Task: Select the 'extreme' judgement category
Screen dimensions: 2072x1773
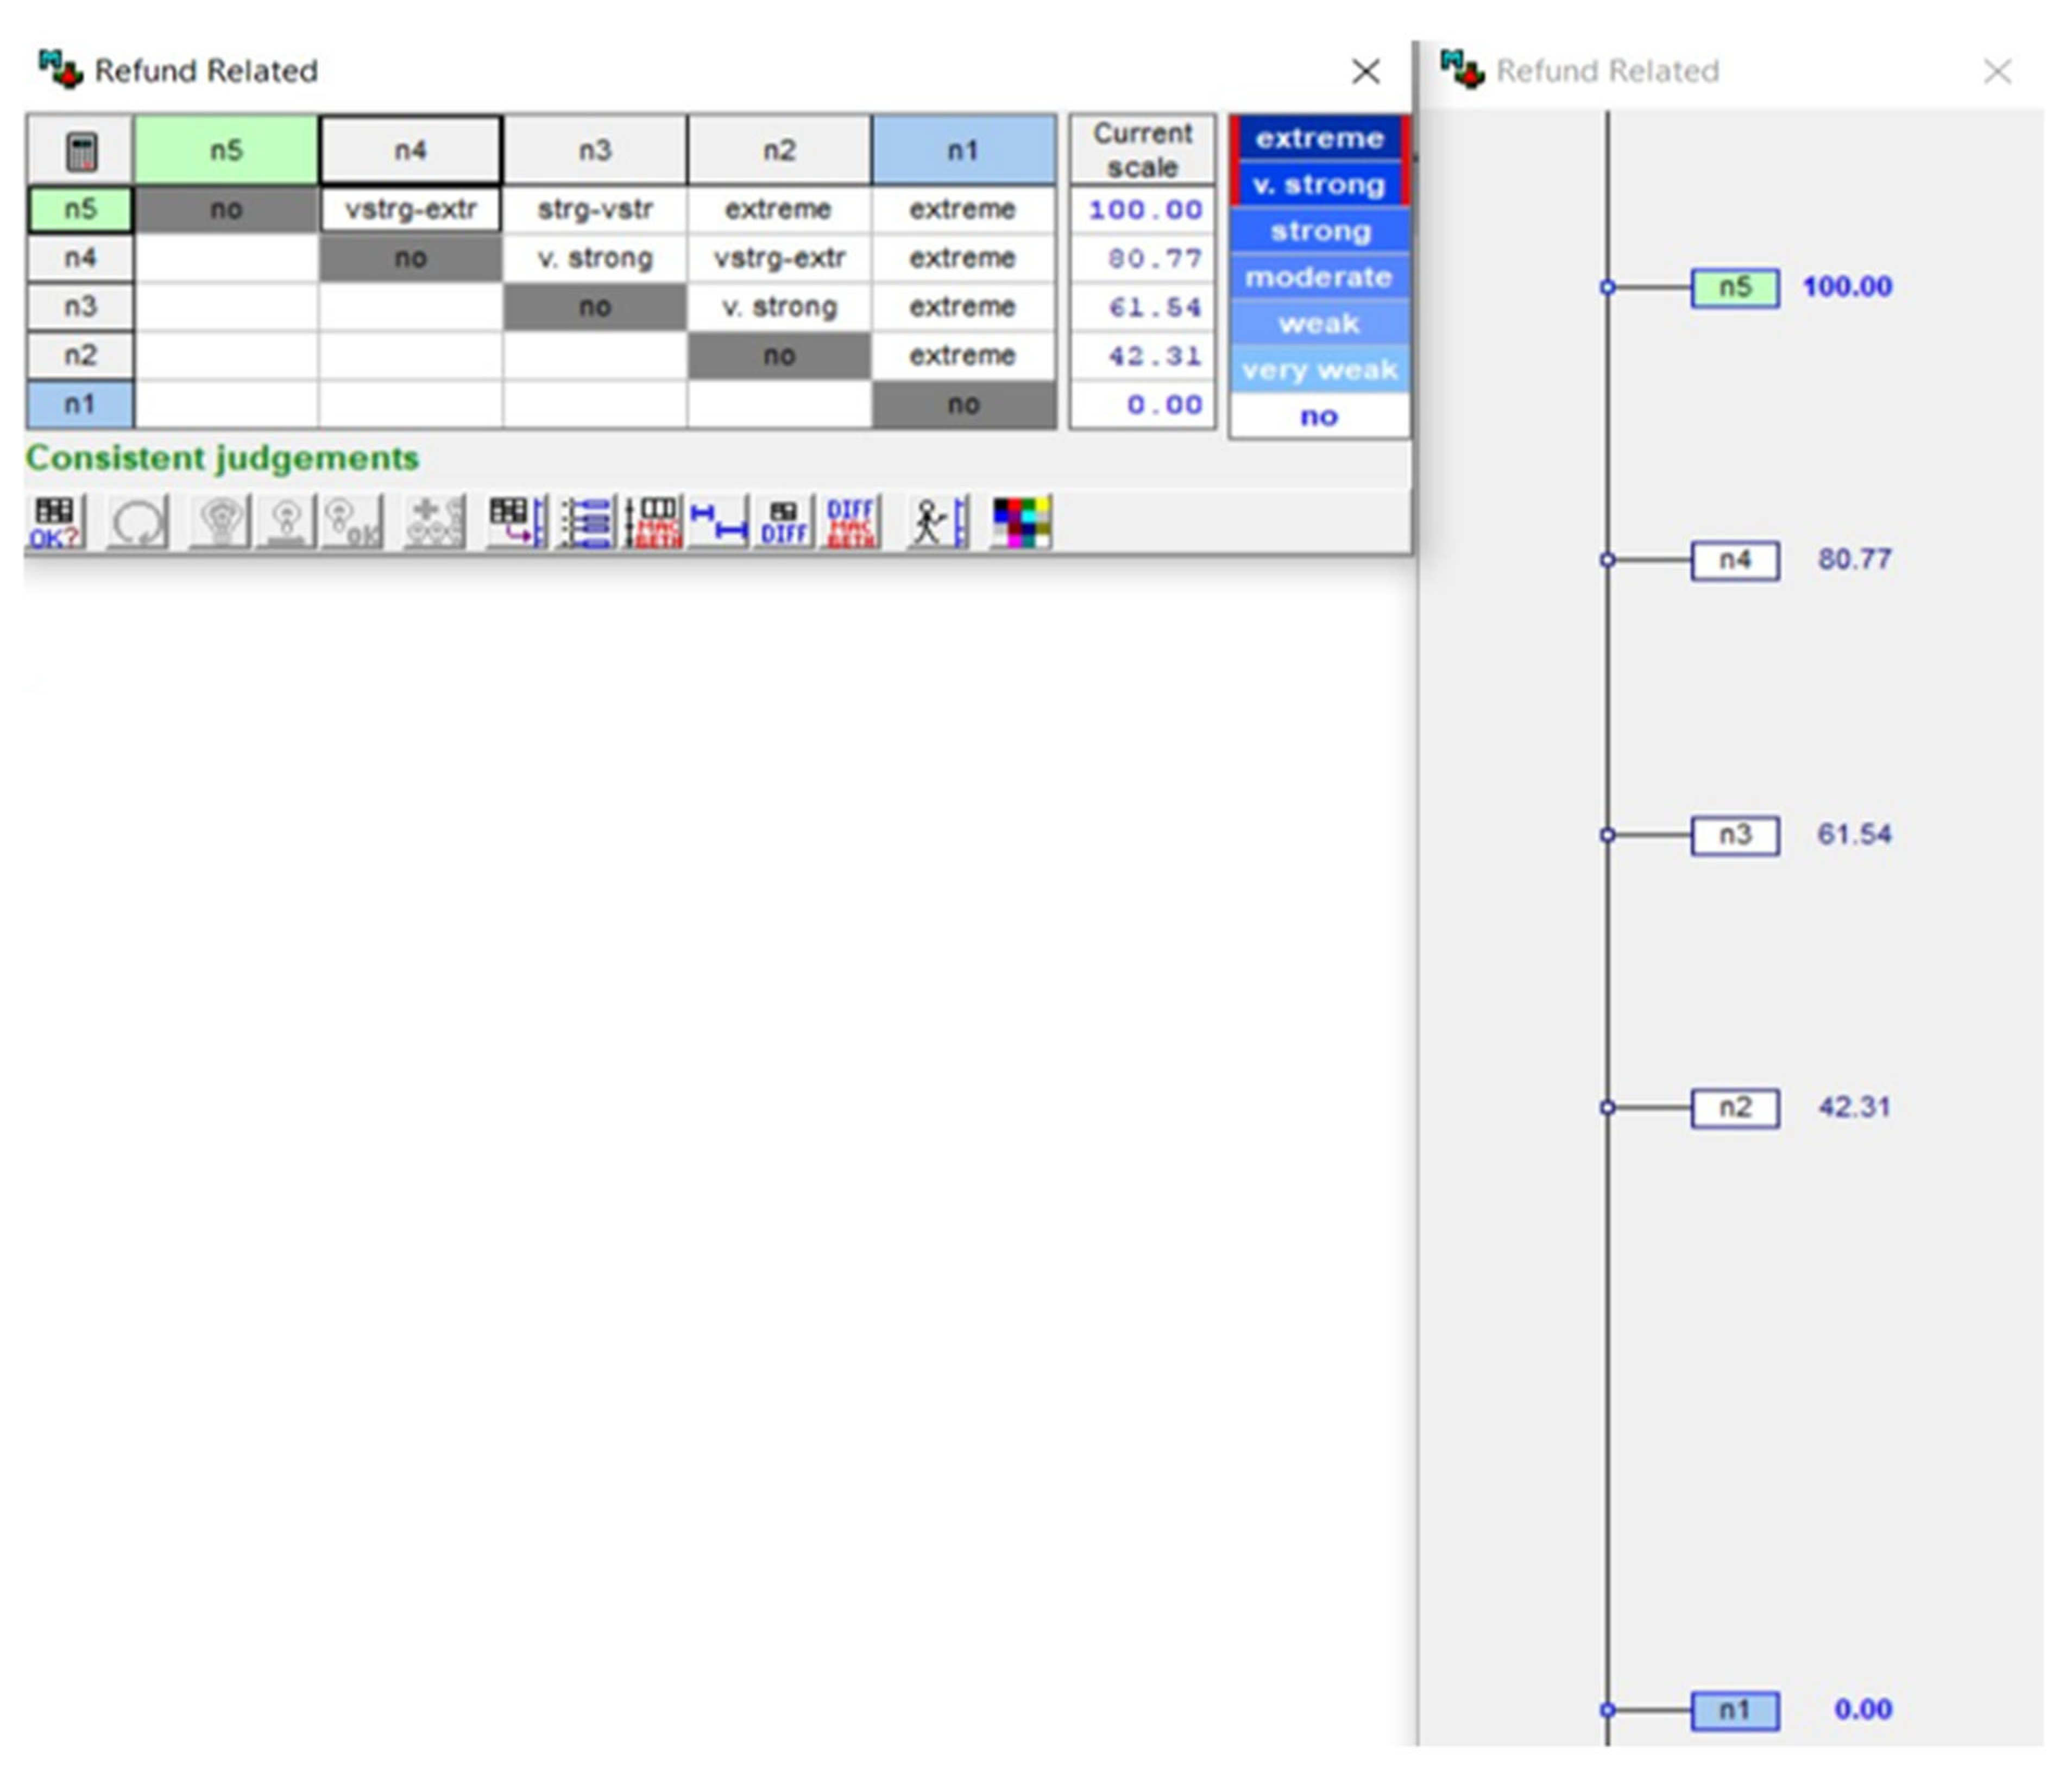Action: click(1319, 138)
